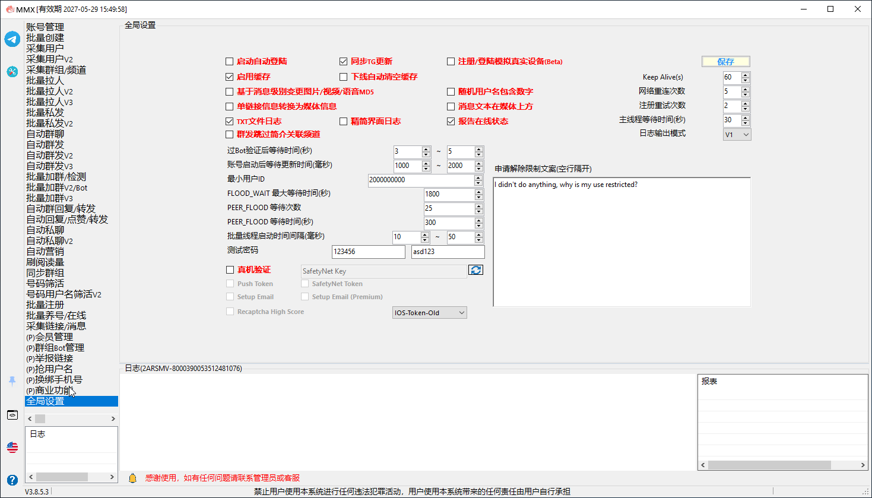872x498 pixels.
Task: Click the 感谢使用 contact admin message
Action: [x=223, y=478]
